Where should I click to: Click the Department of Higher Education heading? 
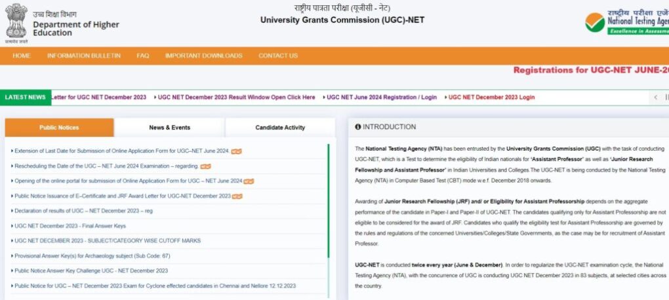click(76, 29)
